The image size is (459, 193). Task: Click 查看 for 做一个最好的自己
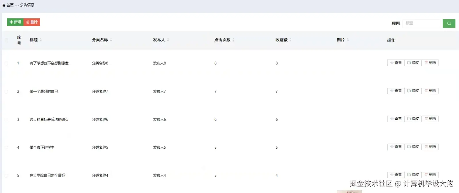[396, 91]
